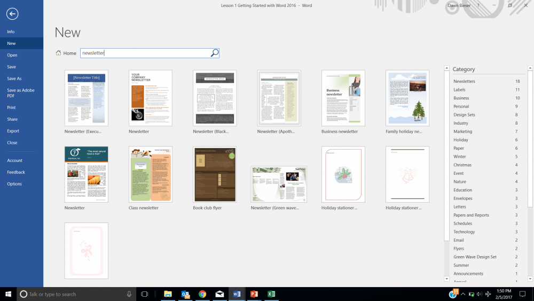This screenshot has height=301, width=534.
Task: Click the newsletter template search field
Action: 144,53
